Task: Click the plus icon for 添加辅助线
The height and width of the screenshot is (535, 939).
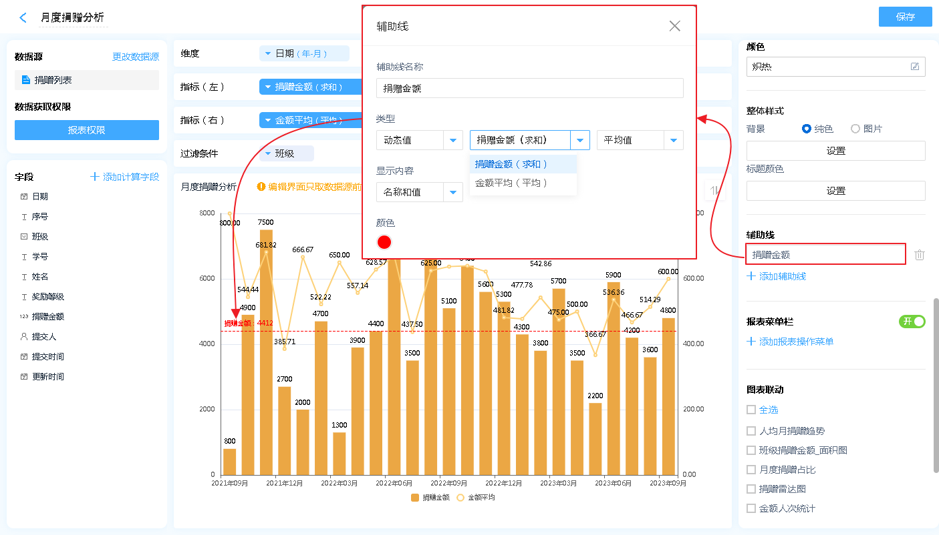Action: coord(751,276)
